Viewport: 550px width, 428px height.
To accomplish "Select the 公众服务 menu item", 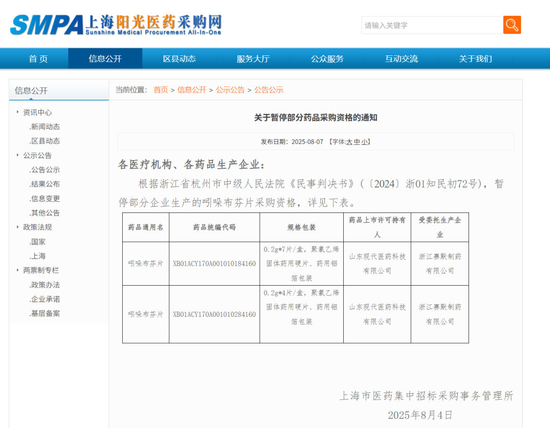I will (x=327, y=58).
